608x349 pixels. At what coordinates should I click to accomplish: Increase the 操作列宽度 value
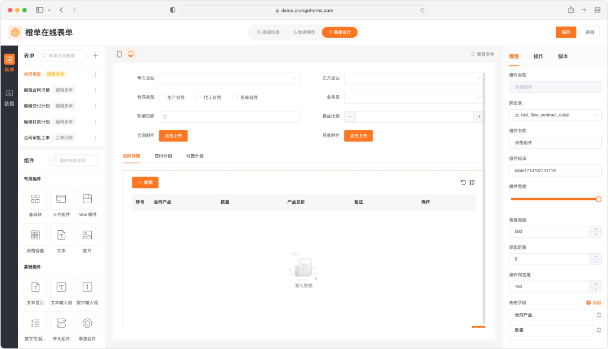[596, 284]
